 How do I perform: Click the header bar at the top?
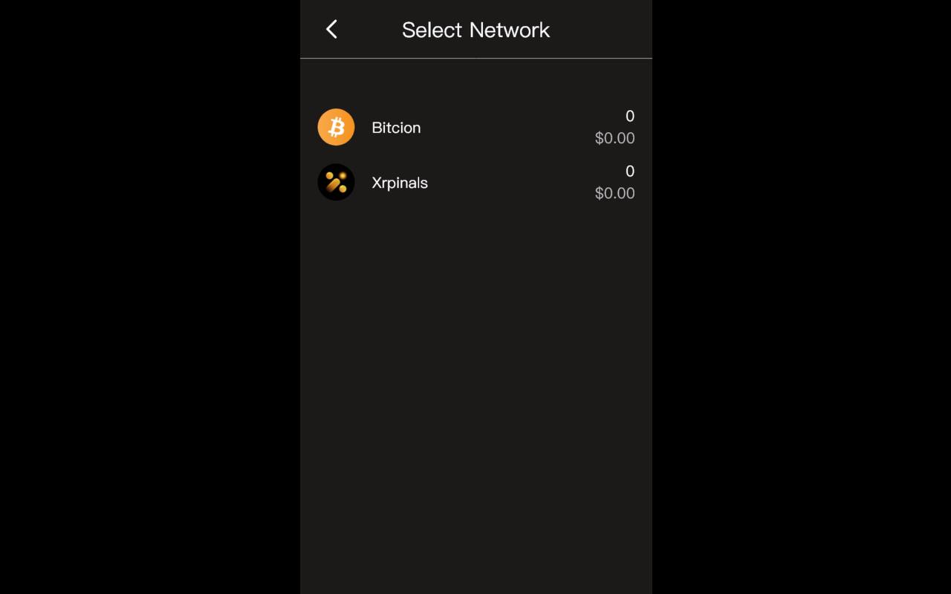pos(475,30)
